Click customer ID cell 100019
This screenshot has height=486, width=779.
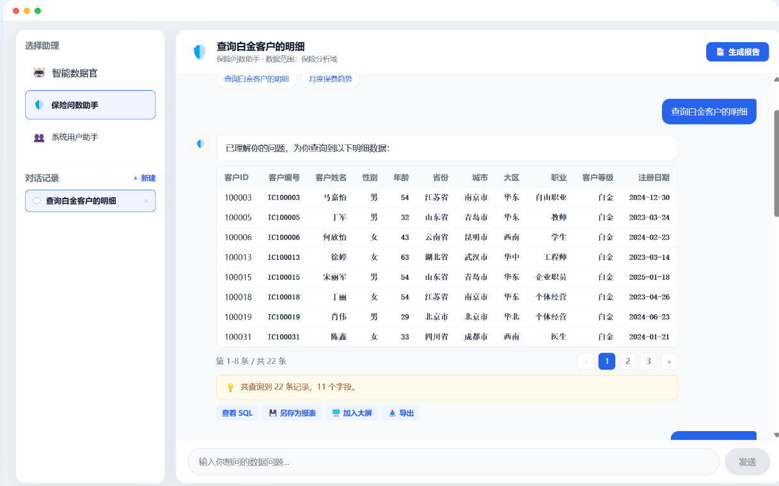[x=238, y=317]
